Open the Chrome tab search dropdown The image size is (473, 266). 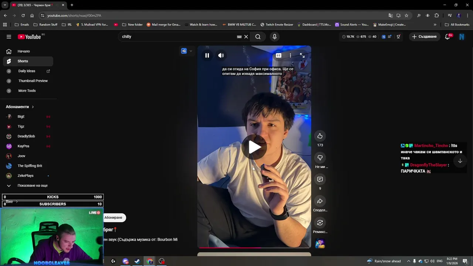[x=5, y=5]
